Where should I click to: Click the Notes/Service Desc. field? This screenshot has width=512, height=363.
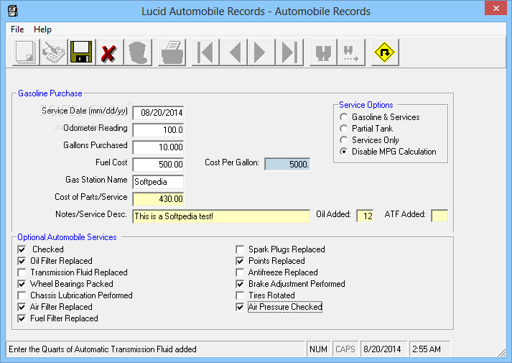point(221,216)
